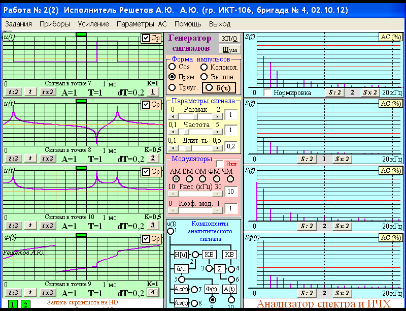Select probe point 4 below the right KB block
The image size is (406, 311).
pos(231,269)
